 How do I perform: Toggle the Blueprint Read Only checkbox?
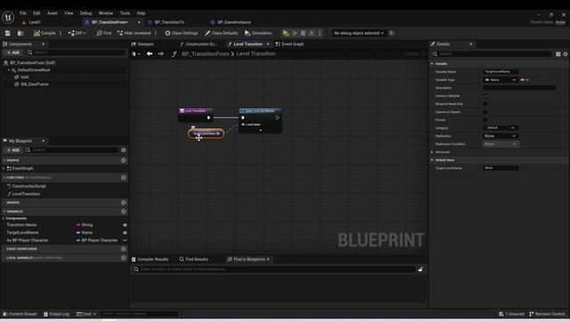[x=485, y=104]
